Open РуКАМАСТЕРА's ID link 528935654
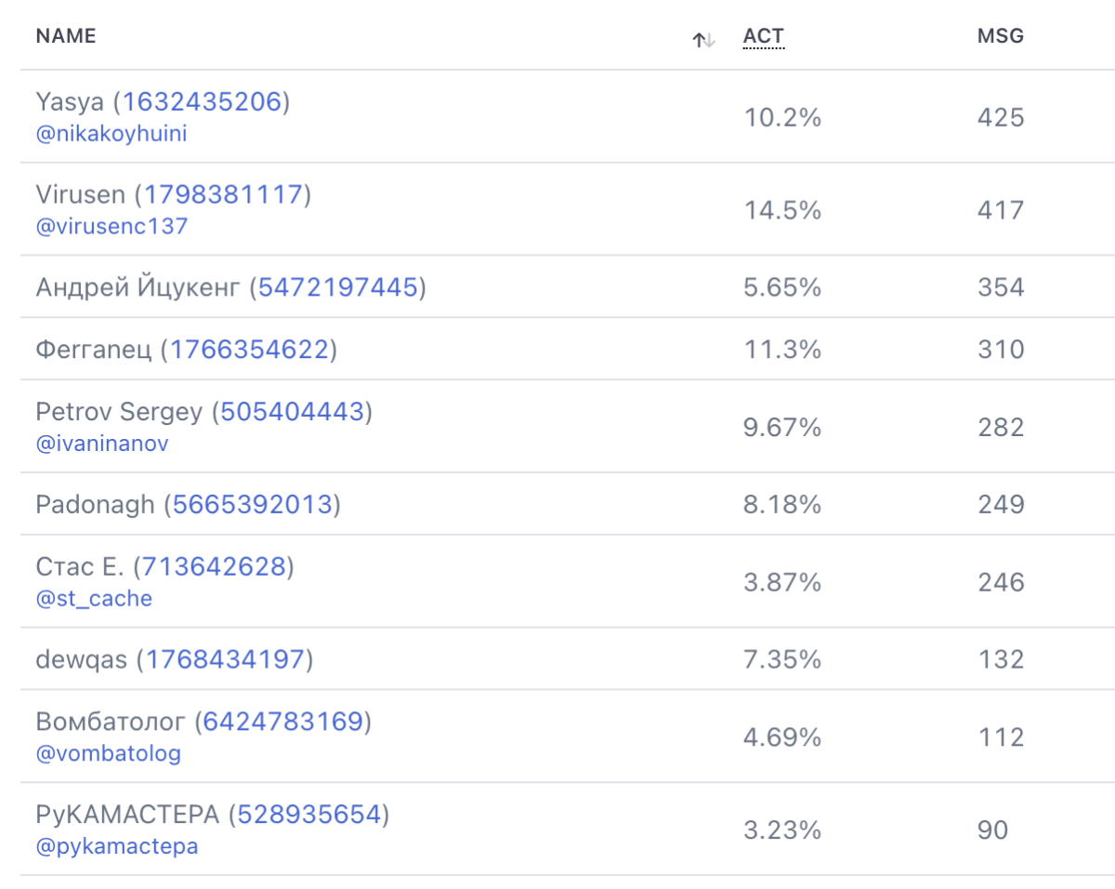The width and height of the screenshot is (1115, 889). pyautogui.click(x=309, y=815)
